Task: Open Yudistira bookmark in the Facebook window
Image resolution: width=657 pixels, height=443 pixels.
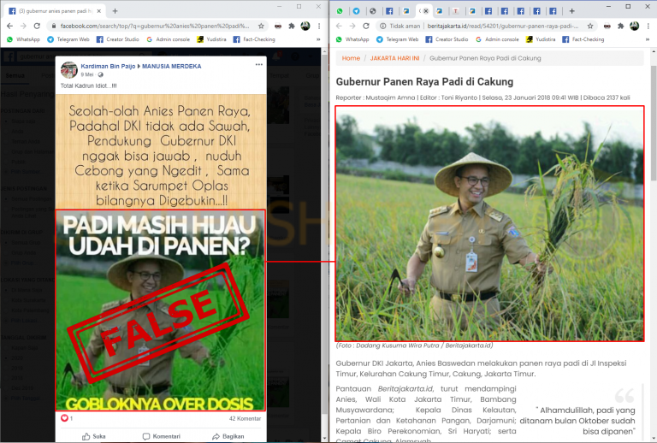Action: click(211, 39)
